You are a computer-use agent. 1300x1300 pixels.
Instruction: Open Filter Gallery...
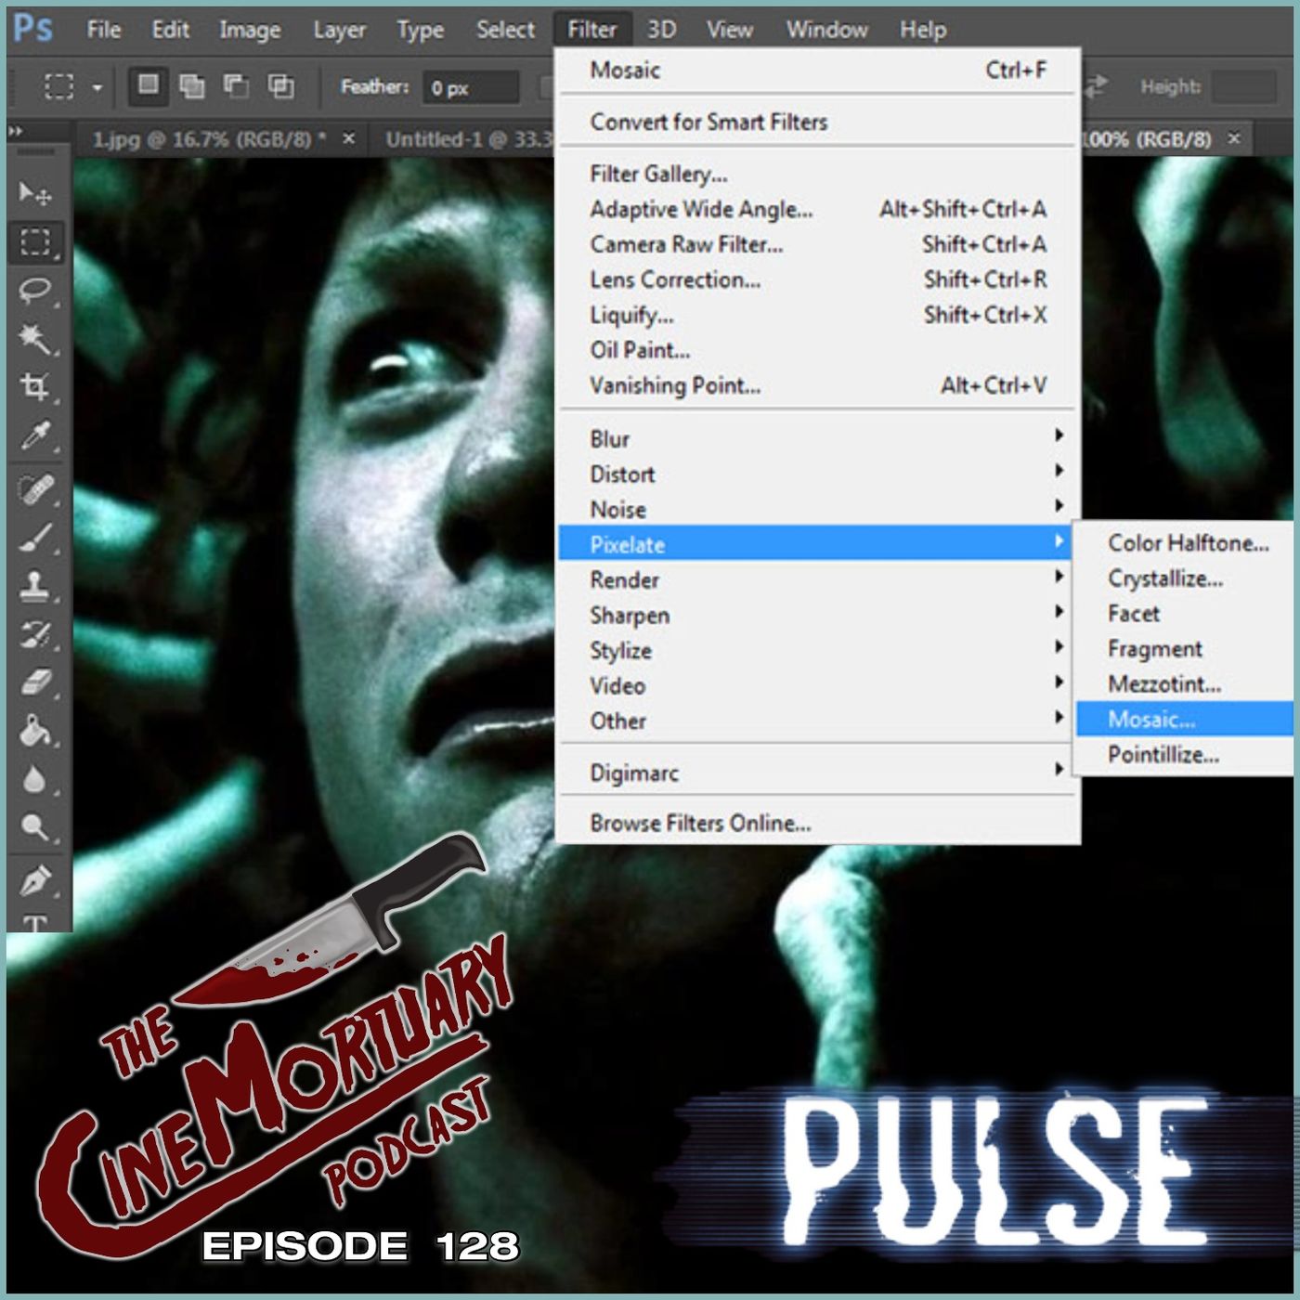coord(658,174)
